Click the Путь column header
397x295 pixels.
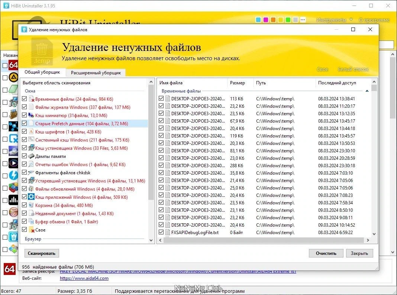click(284, 83)
